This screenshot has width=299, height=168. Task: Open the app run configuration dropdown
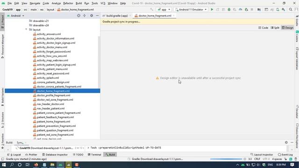pyautogui.click(x=164, y=9)
